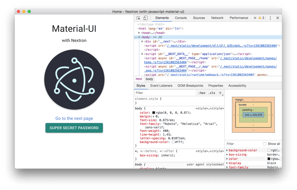Viewport: 297px width, 190px height.
Task: Select the body breadcrumb item
Action: coord(149,79)
